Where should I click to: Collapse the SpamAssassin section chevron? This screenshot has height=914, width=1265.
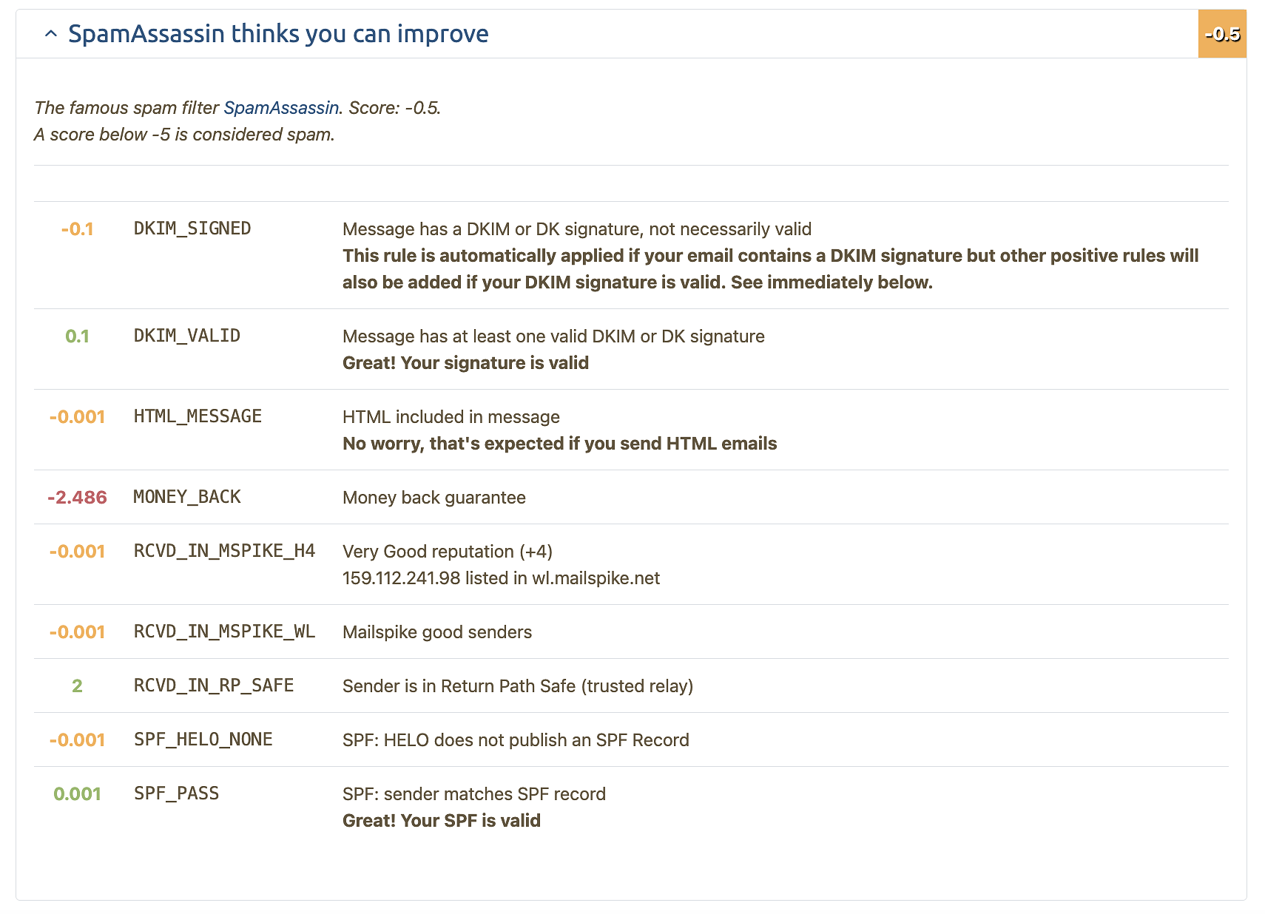50,34
